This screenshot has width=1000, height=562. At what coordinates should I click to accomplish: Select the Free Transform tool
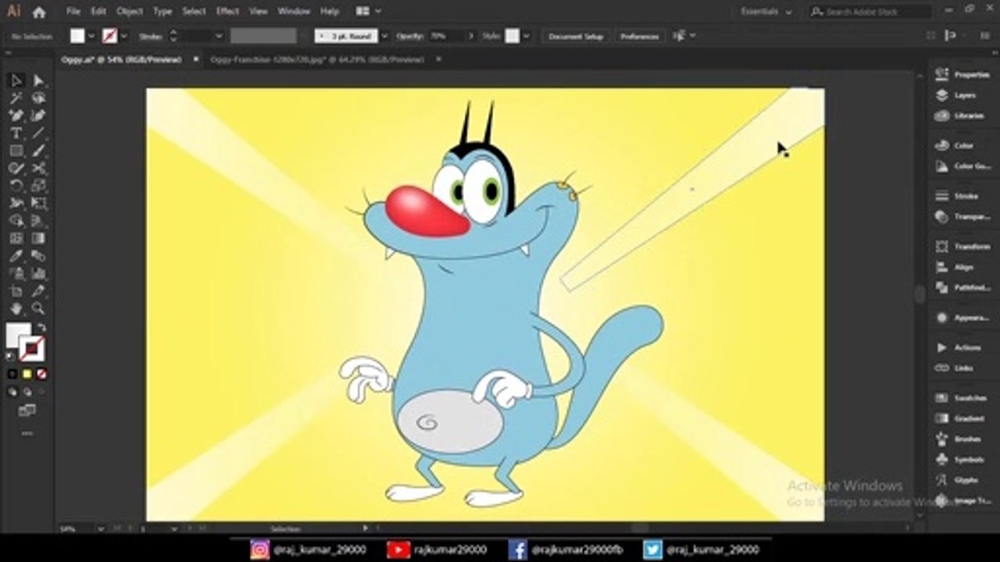click(x=38, y=203)
